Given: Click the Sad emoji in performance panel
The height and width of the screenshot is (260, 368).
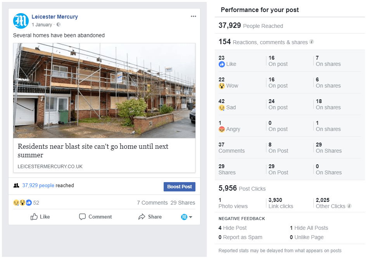Looking at the screenshot, I should (222, 108).
